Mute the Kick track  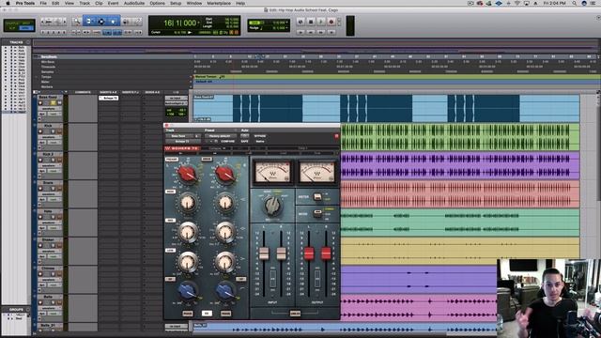(x=59, y=131)
